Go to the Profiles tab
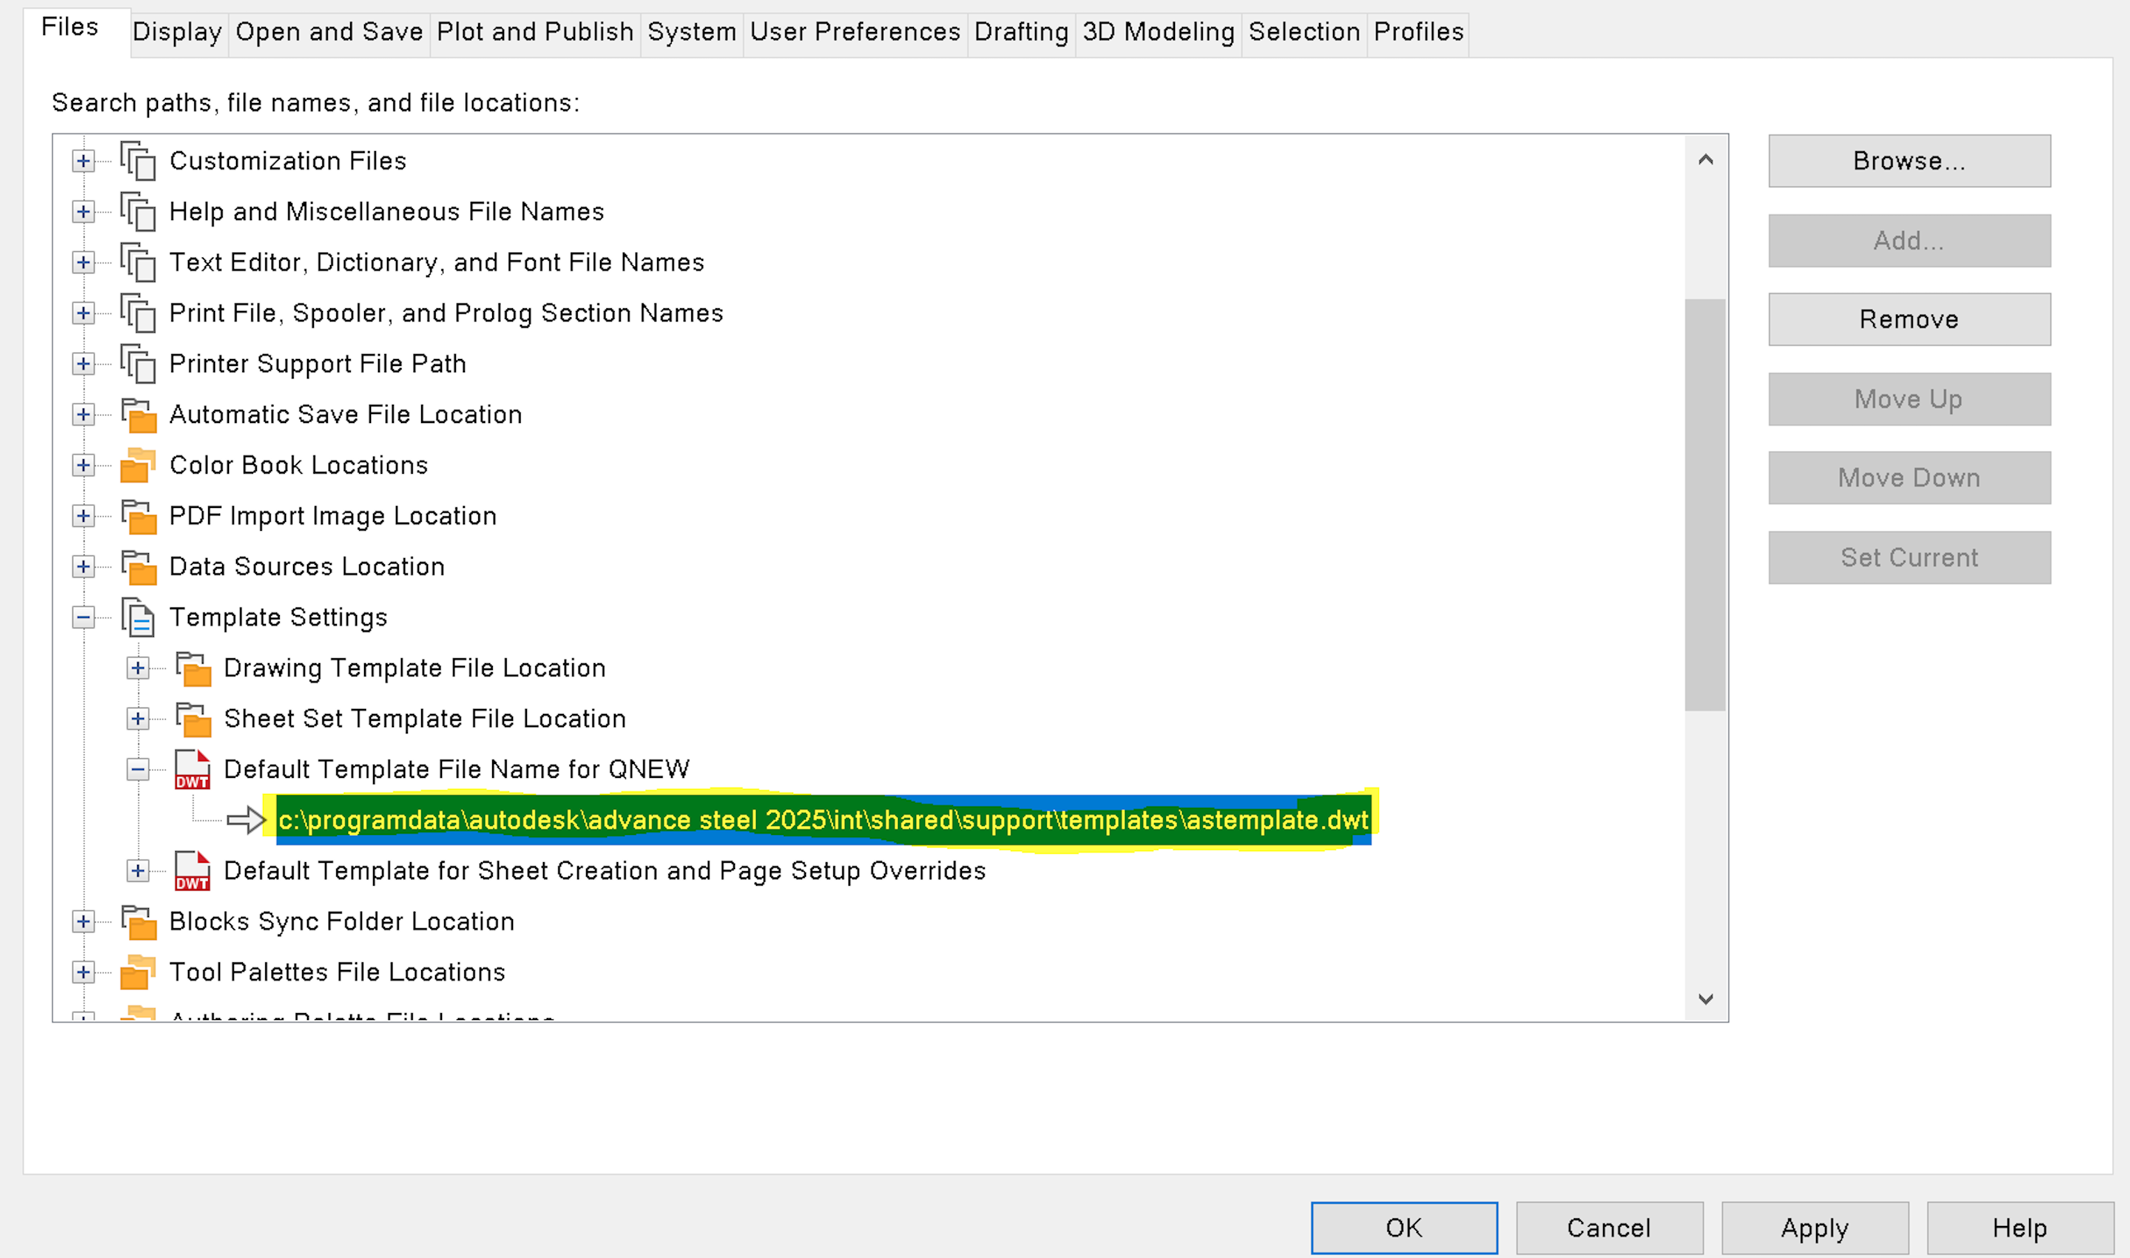Screen dimensions: 2130x1258 coord(1419,32)
